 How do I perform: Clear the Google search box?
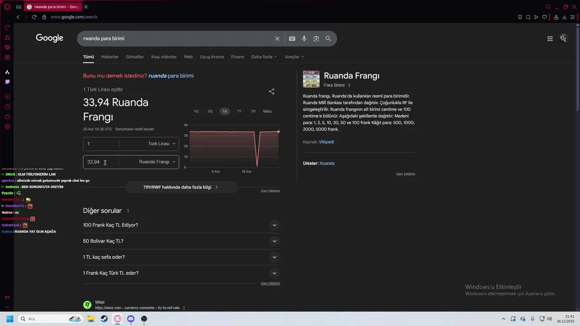click(277, 38)
